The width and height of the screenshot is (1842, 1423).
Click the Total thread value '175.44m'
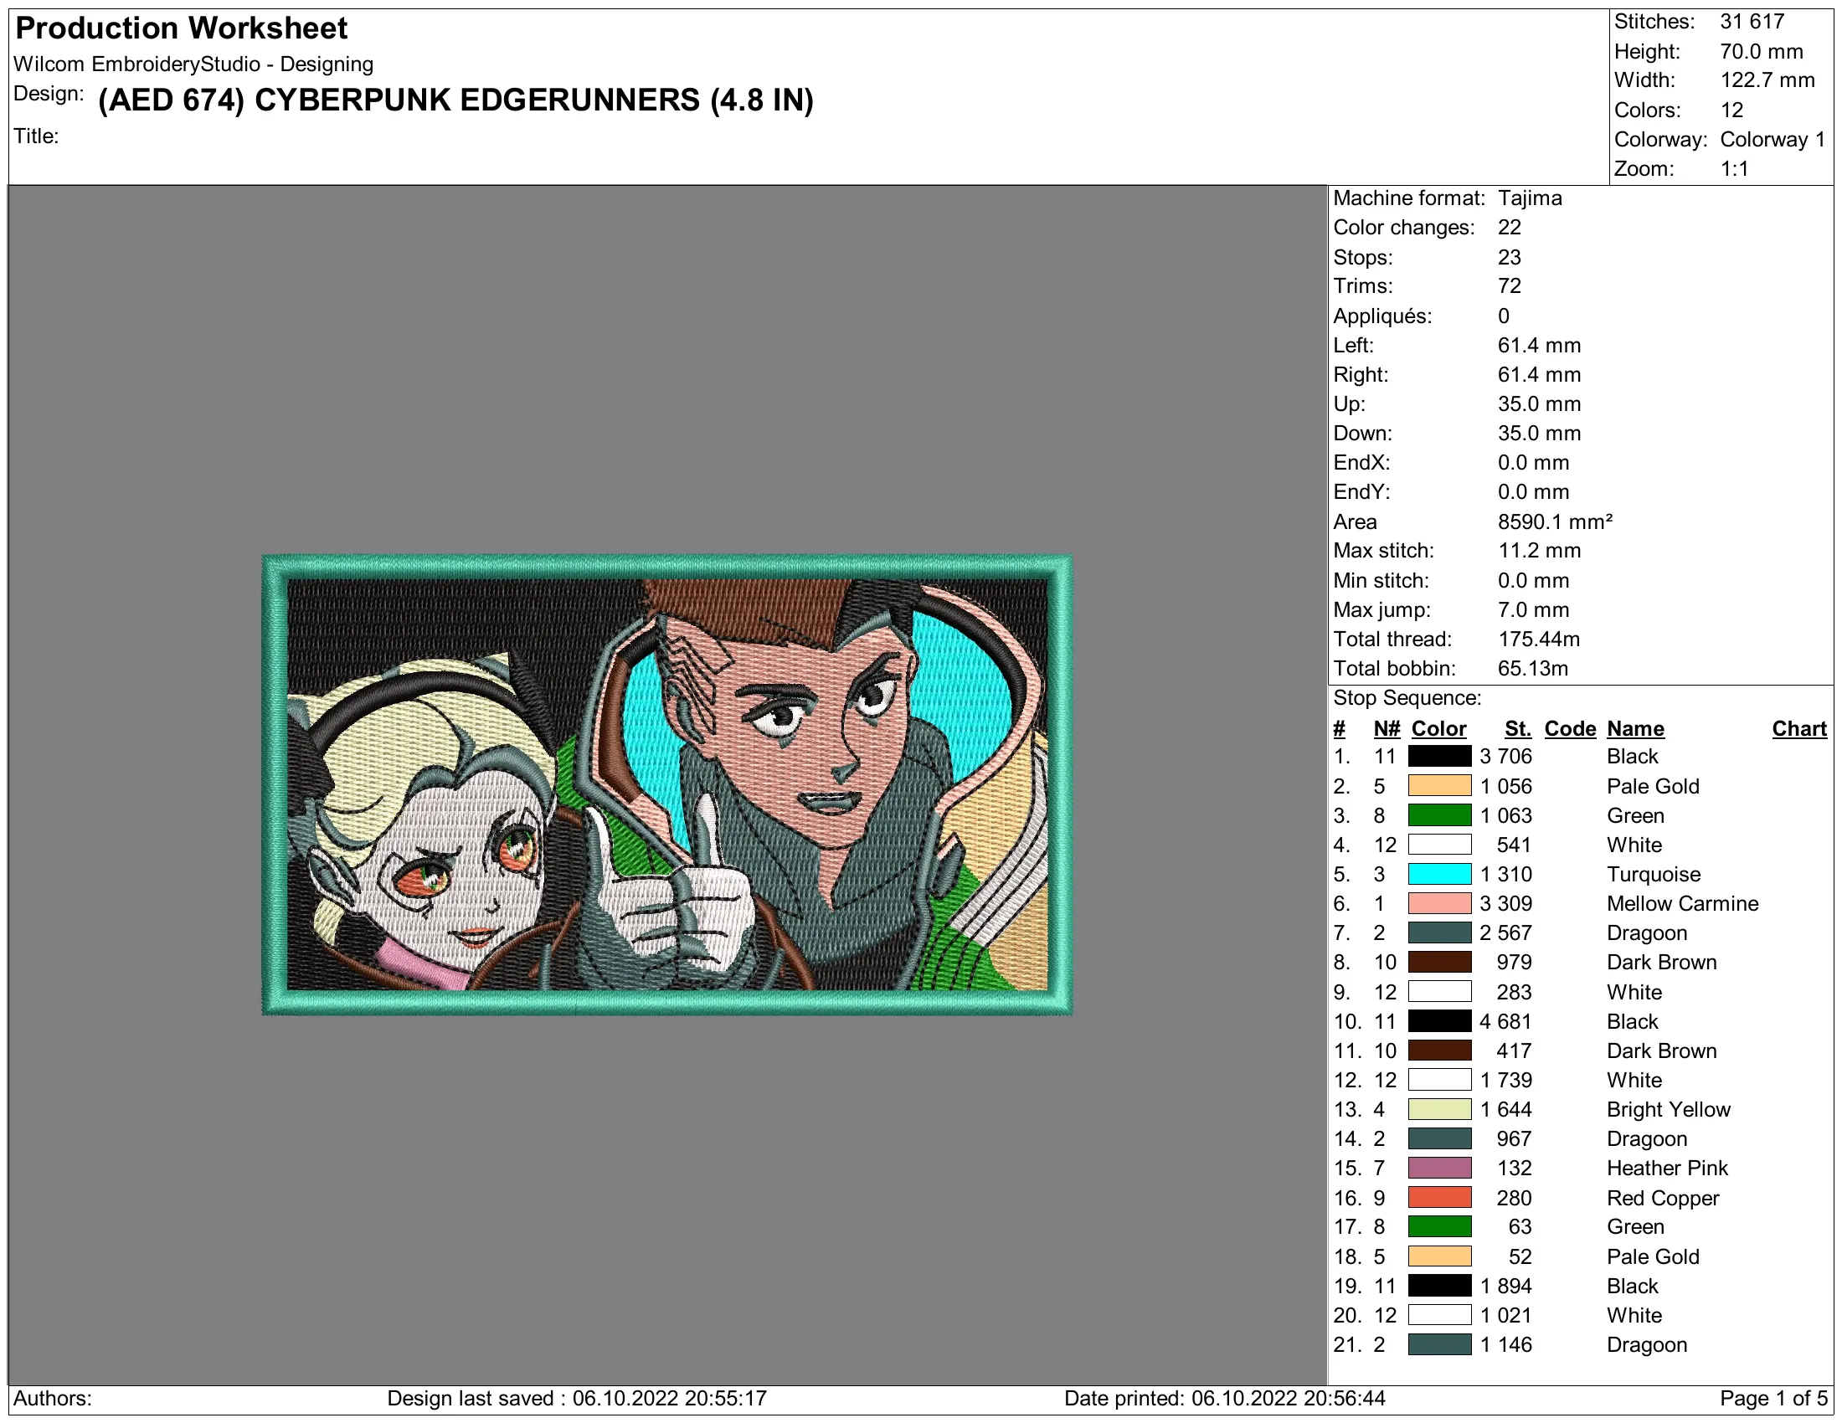(x=1538, y=639)
